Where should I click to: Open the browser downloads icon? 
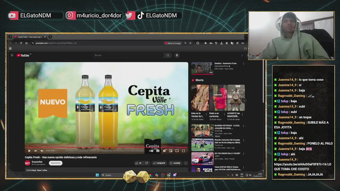point(221,43)
